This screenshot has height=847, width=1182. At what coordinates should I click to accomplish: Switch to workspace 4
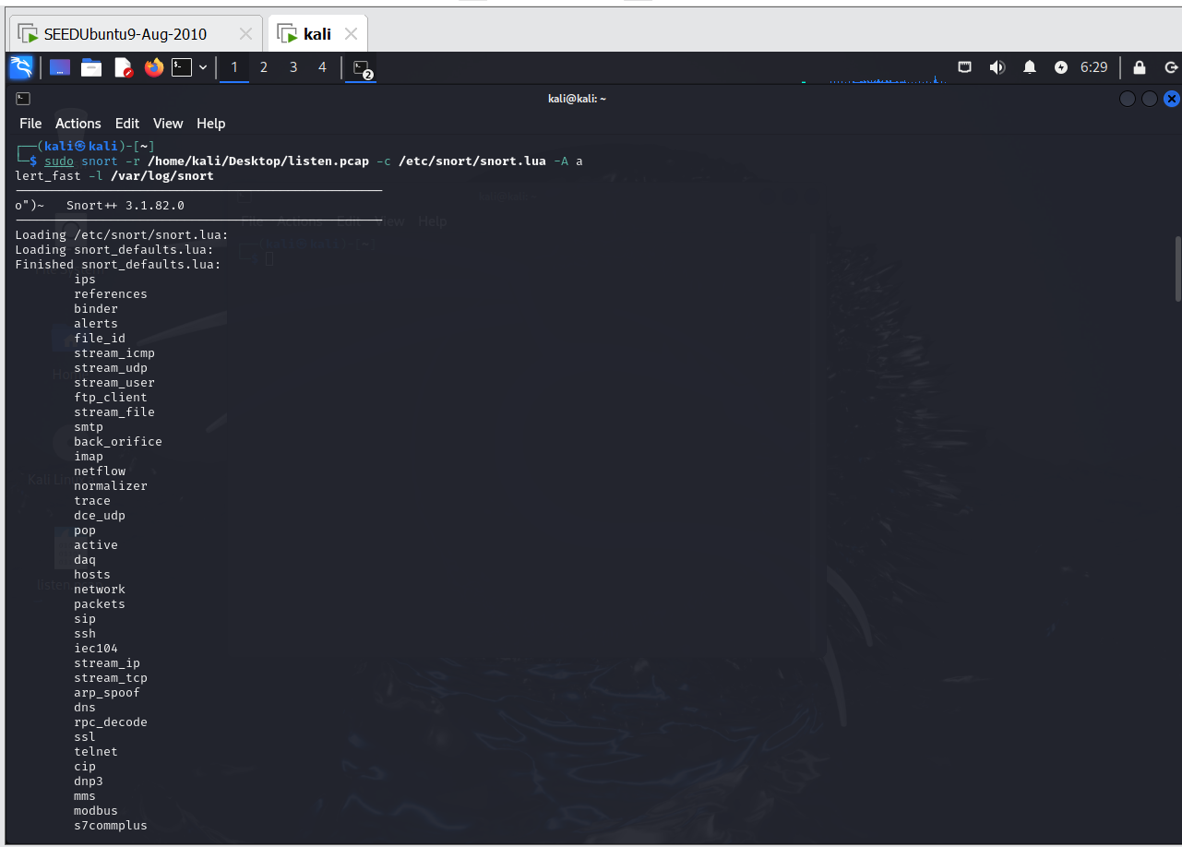(322, 67)
